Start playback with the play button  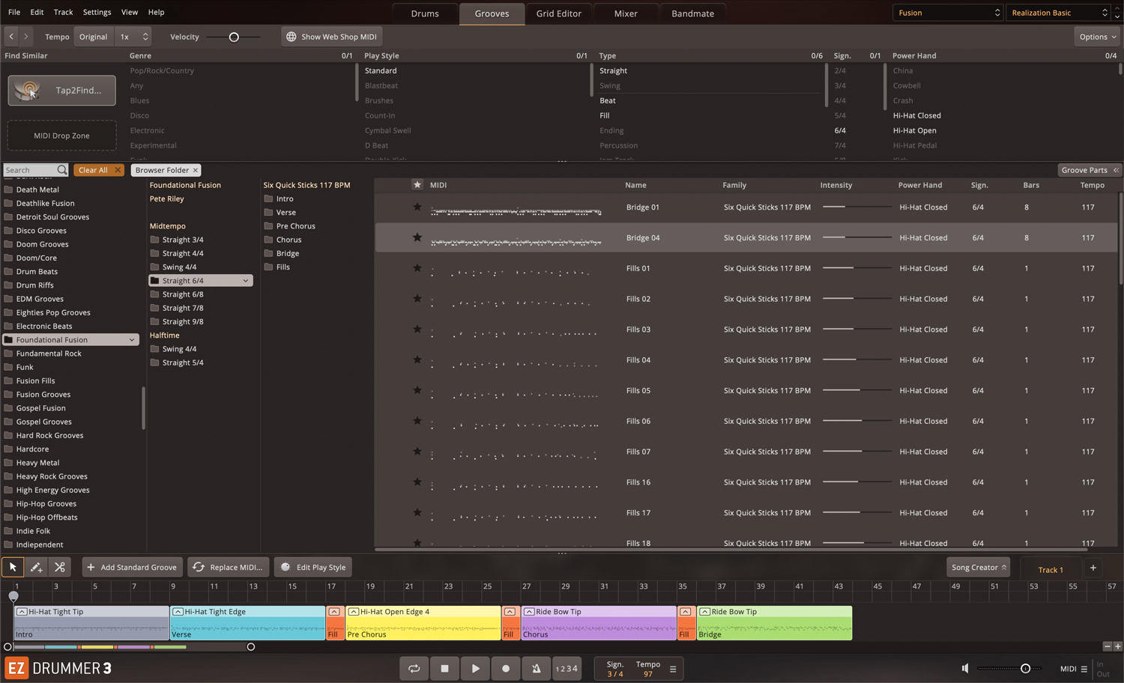coord(475,669)
